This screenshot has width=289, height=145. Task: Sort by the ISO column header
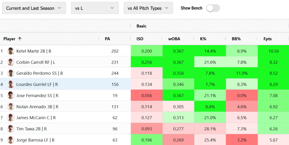click(x=140, y=39)
